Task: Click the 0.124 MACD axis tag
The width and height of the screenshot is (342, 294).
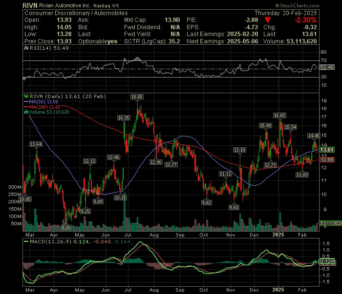Action: click(x=327, y=261)
